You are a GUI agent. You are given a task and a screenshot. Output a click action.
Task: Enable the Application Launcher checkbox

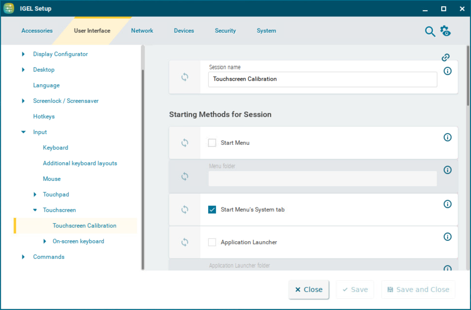coord(212,242)
